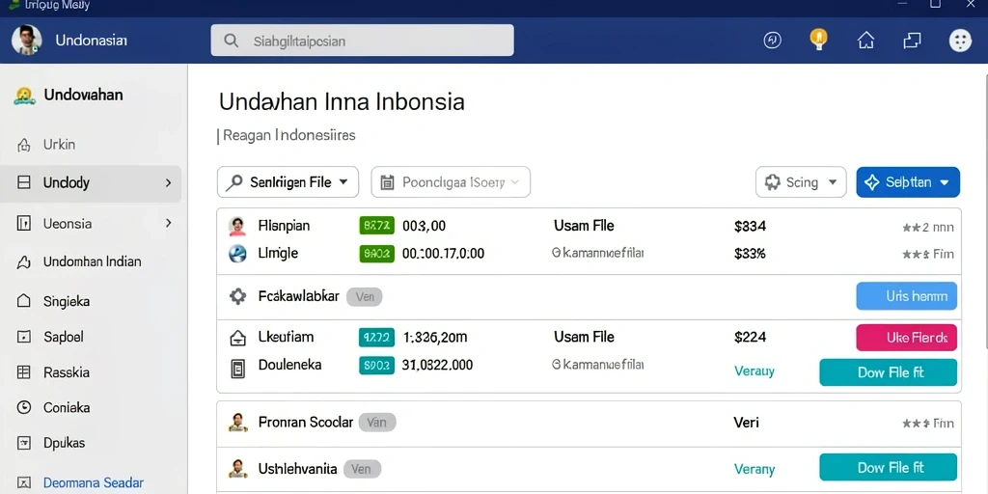
Task: Click the Sapoel sidebar icon
Action: pos(23,337)
